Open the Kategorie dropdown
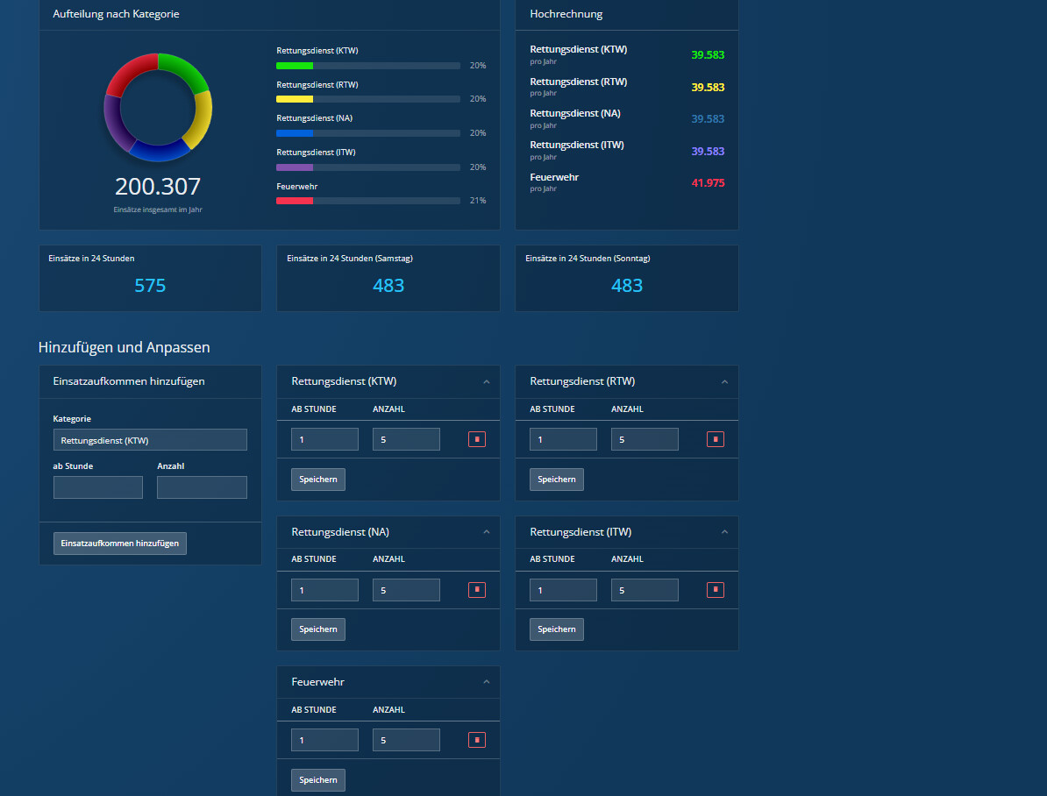This screenshot has width=1047, height=796. (150, 440)
